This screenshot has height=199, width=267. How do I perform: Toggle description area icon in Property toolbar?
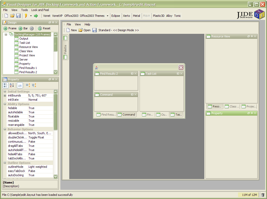[x=20, y=85]
